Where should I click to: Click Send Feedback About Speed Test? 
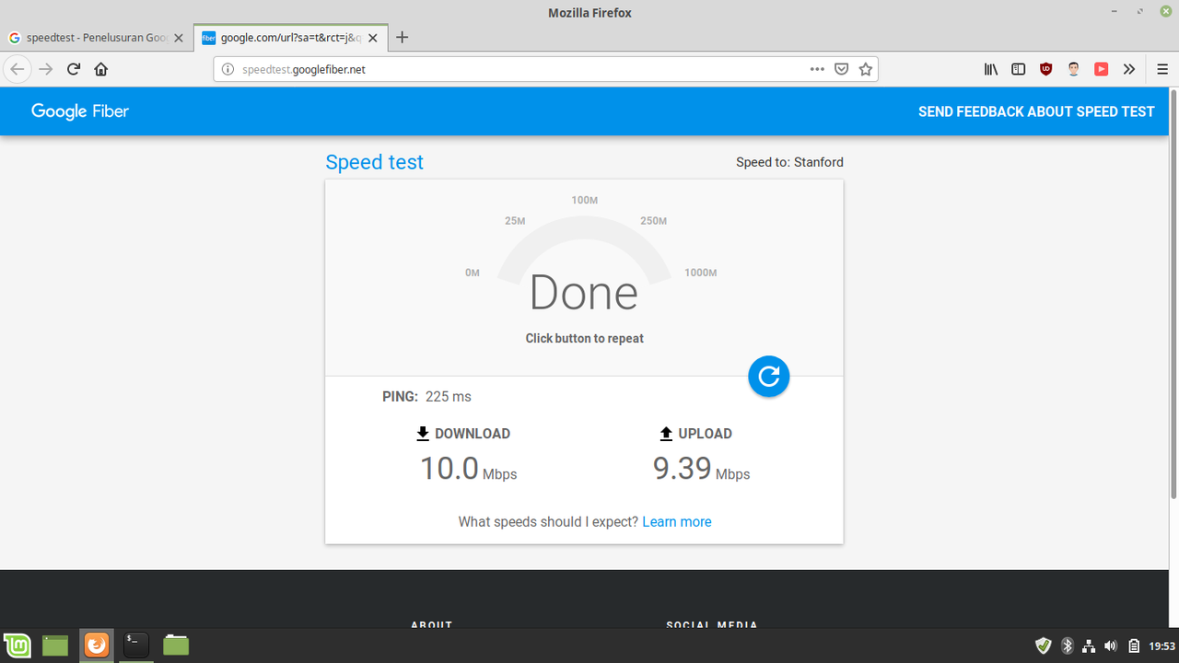(x=1035, y=111)
